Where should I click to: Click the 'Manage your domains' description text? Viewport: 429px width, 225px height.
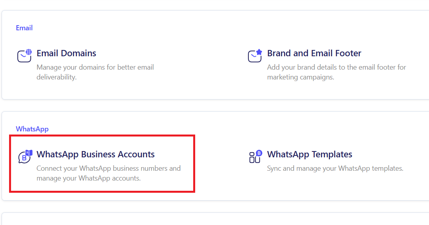click(95, 67)
